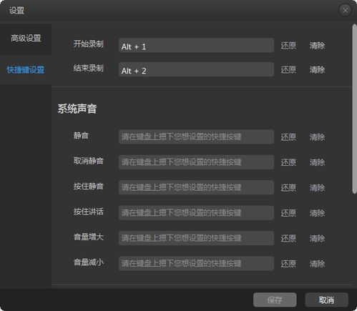Focus the 静音 shortcut input field
This screenshot has width=357, height=311.
[196, 137]
